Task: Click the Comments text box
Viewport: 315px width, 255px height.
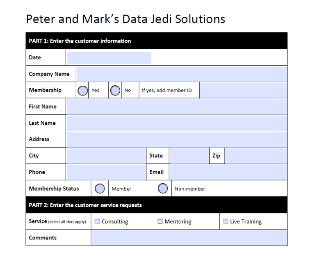Action: click(189, 238)
